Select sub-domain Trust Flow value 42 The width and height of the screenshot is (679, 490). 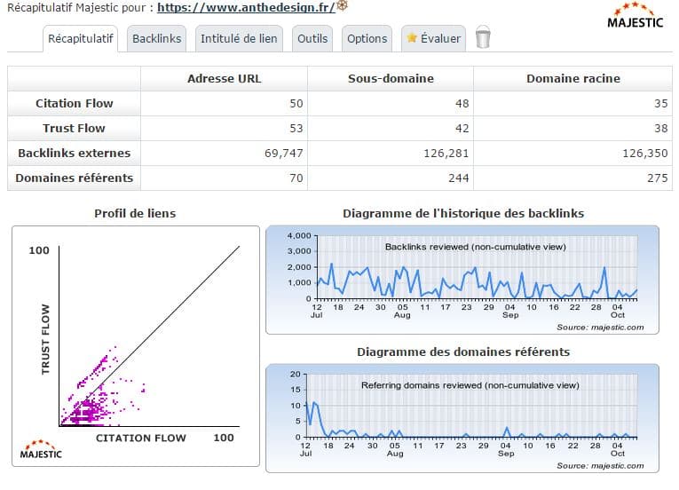tap(462, 128)
